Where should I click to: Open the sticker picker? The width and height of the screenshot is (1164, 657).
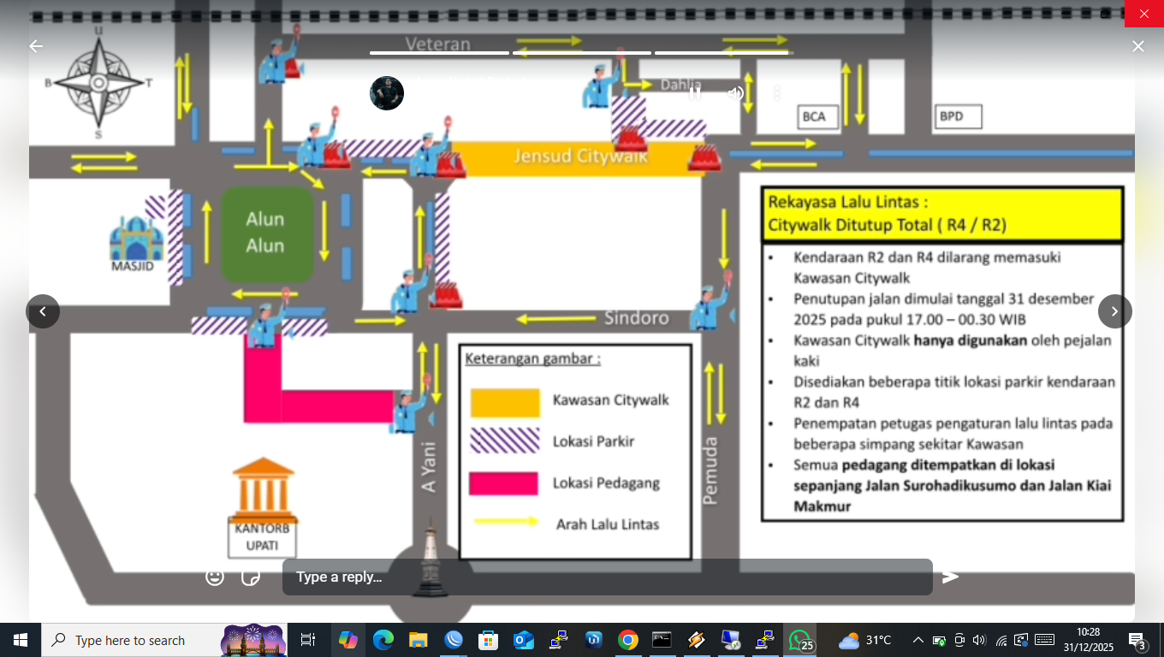(251, 577)
